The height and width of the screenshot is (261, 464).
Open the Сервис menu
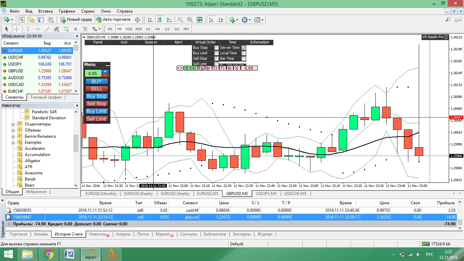pyautogui.click(x=88, y=11)
